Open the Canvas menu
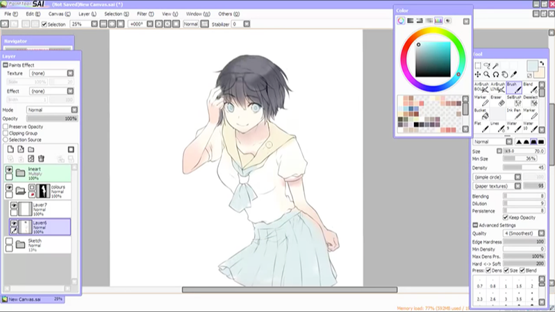The width and height of the screenshot is (555, 312). 58,13
